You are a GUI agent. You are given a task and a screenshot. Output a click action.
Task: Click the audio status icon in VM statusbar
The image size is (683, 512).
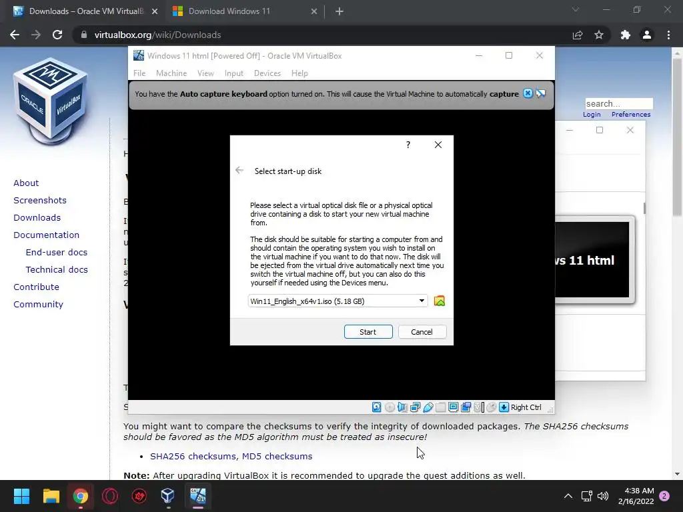coord(402,407)
